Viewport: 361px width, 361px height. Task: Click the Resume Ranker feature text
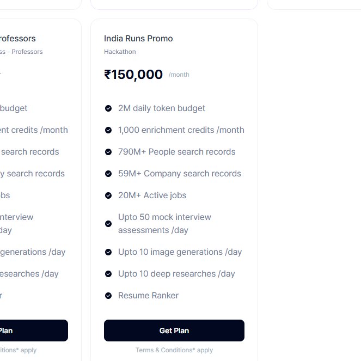pyautogui.click(x=148, y=296)
